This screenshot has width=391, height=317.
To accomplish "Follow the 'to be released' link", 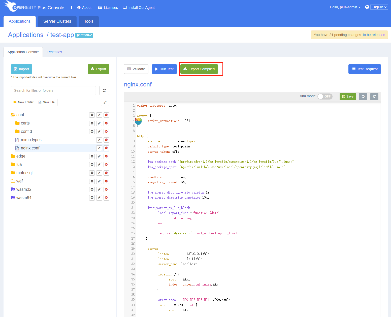I will coord(374,35).
